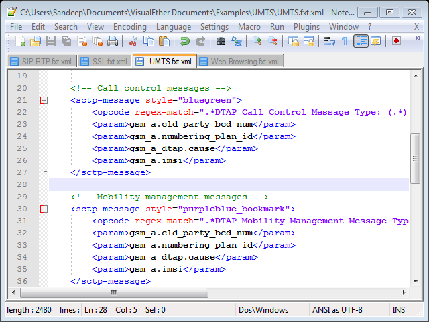Switch to the SSL.fxt.xml tab
The width and height of the screenshot is (429, 322).
pyautogui.click(x=105, y=61)
